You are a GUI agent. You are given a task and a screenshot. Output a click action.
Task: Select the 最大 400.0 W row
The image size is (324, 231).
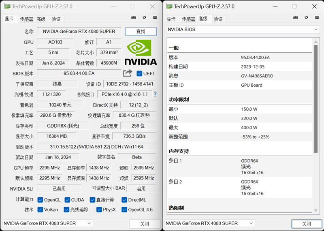click(240, 127)
